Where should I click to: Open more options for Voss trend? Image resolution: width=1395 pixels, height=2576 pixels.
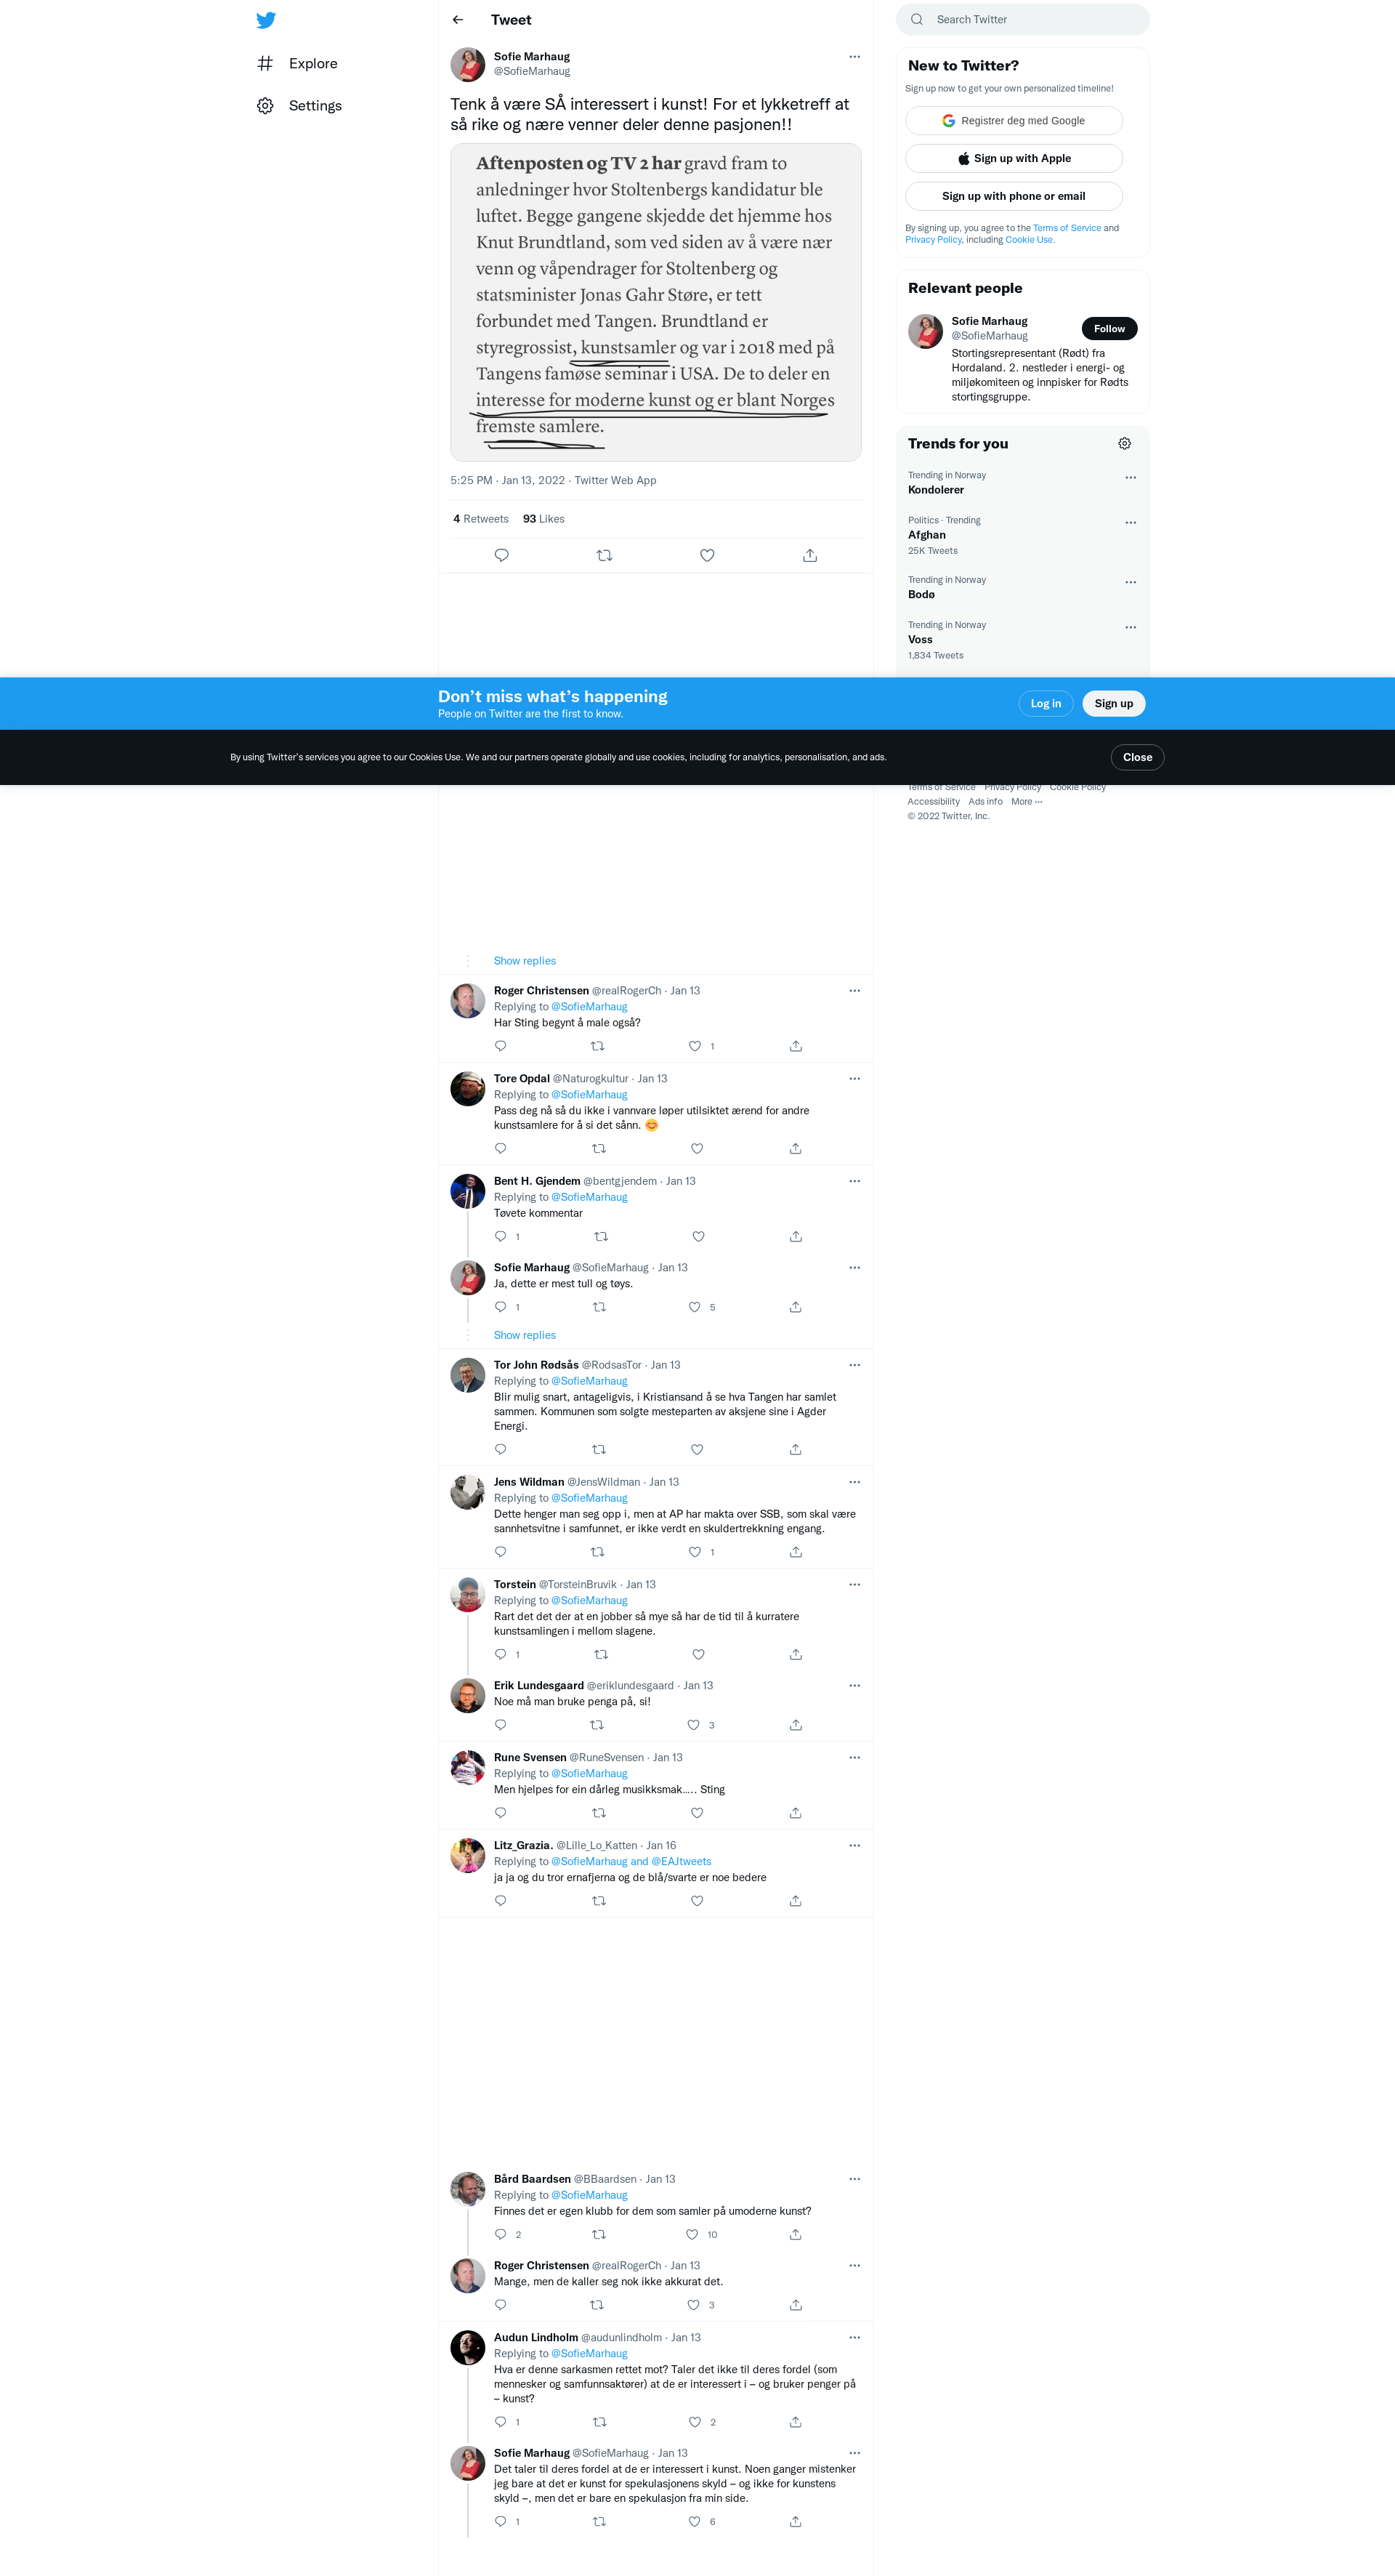coord(1131,628)
